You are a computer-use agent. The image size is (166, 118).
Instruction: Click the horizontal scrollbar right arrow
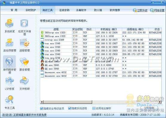(x=160, y=102)
